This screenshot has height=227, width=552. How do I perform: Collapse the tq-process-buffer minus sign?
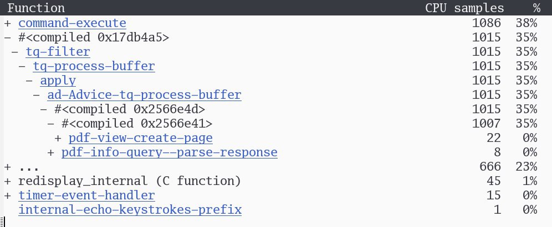22,66
